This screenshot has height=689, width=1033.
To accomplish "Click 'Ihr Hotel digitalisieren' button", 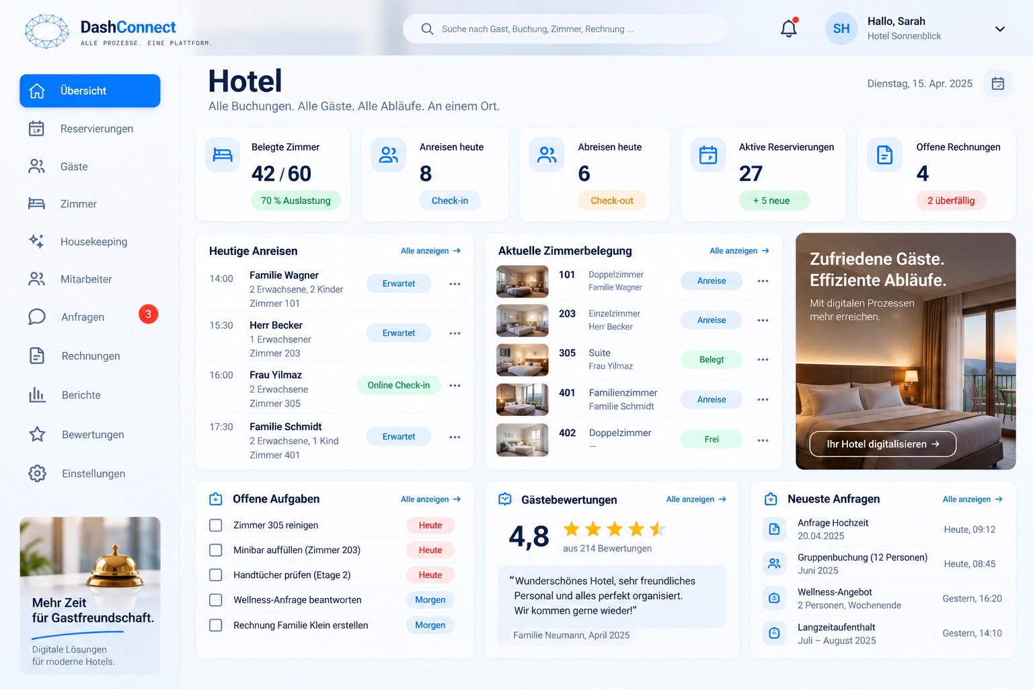I will (882, 444).
